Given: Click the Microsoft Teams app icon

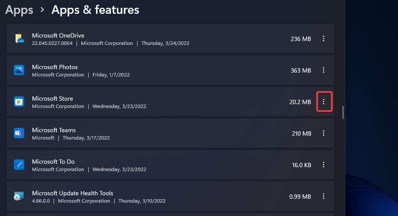Looking at the screenshot, I should (x=19, y=133).
